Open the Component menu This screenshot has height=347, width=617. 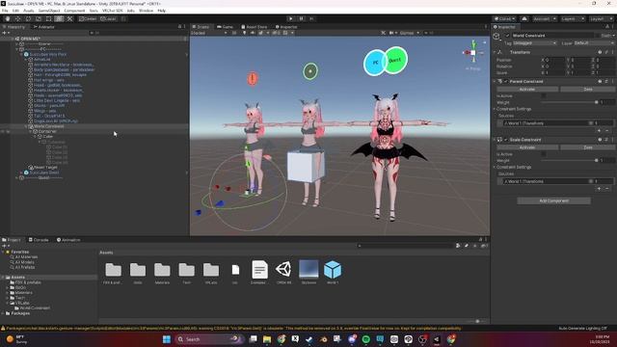tap(74, 11)
